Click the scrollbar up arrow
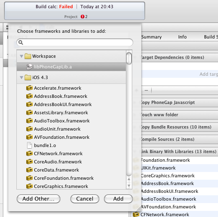This screenshot has height=217, width=218. (x=129, y=179)
